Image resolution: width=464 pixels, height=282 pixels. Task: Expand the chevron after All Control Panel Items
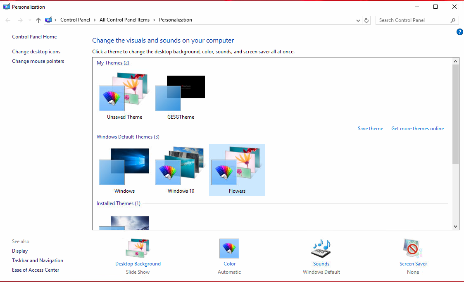tap(154, 20)
